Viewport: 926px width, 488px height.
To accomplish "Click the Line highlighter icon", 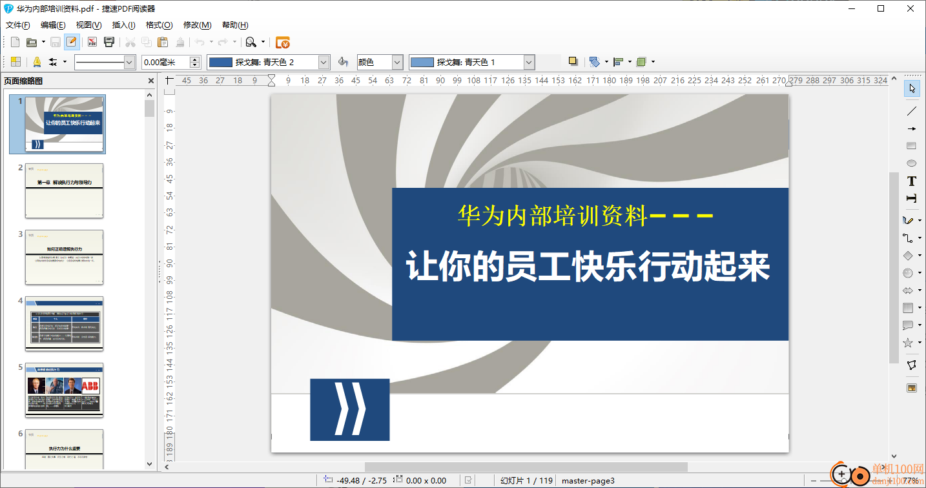I will click(37, 62).
